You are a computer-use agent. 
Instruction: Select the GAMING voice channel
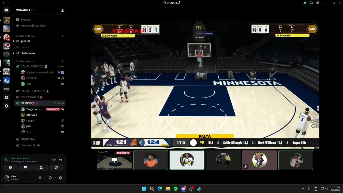pyautogui.click(x=40, y=103)
